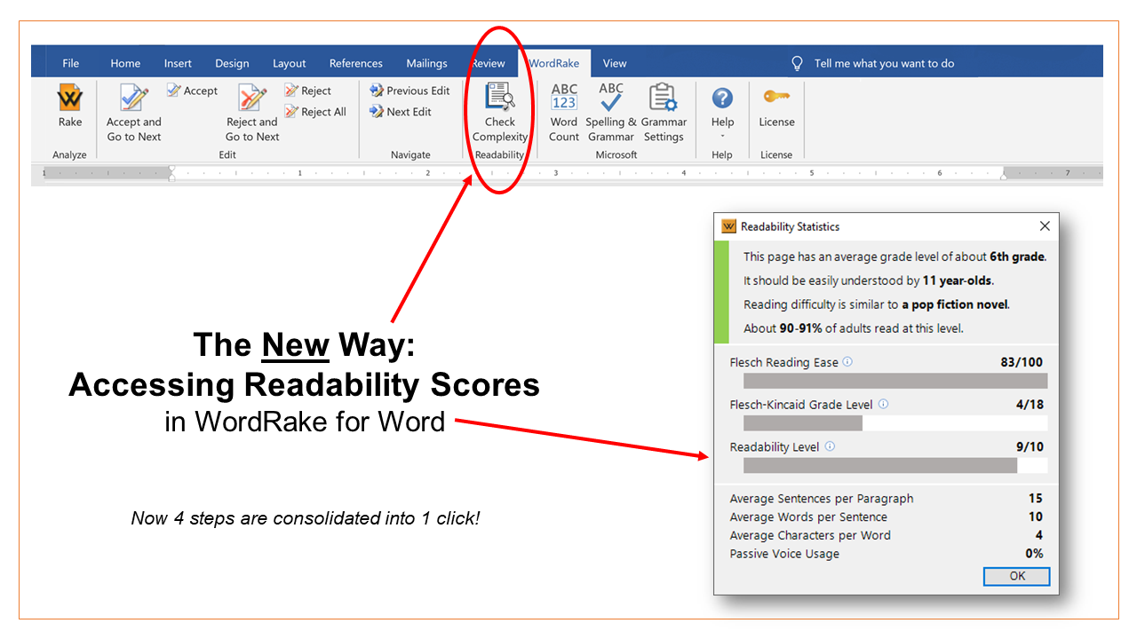Click the Flesch Reading Ease score bar
This screenshot has height=639, width=1137.
pos(895,381)
